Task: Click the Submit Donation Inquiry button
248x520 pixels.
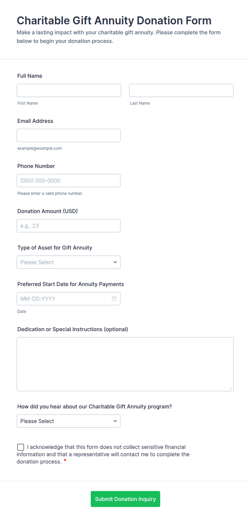Action: coord(125,499)
